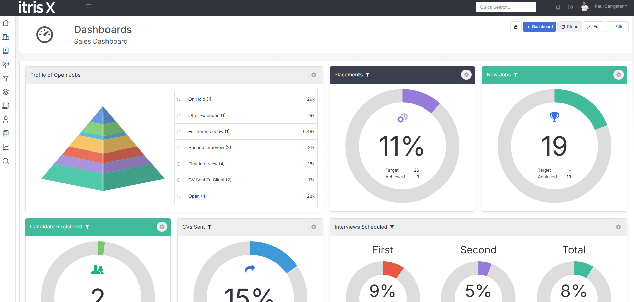This screenshot has height=302, width=634.
Task: Click the itris X logo
Action: (37, 7)
